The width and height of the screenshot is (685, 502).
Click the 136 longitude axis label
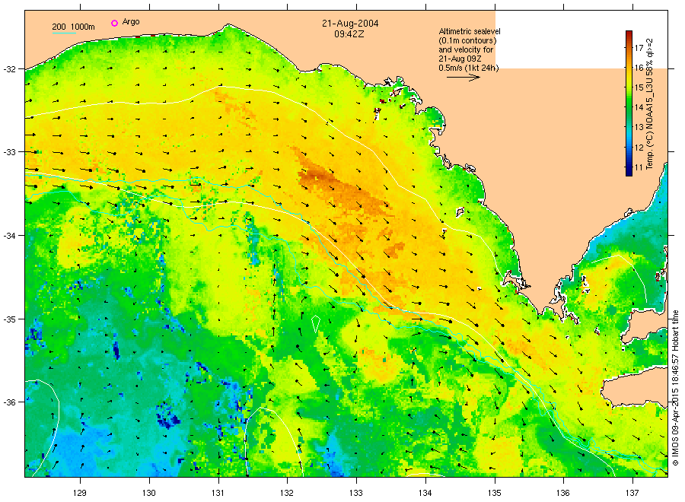point(563,493)
